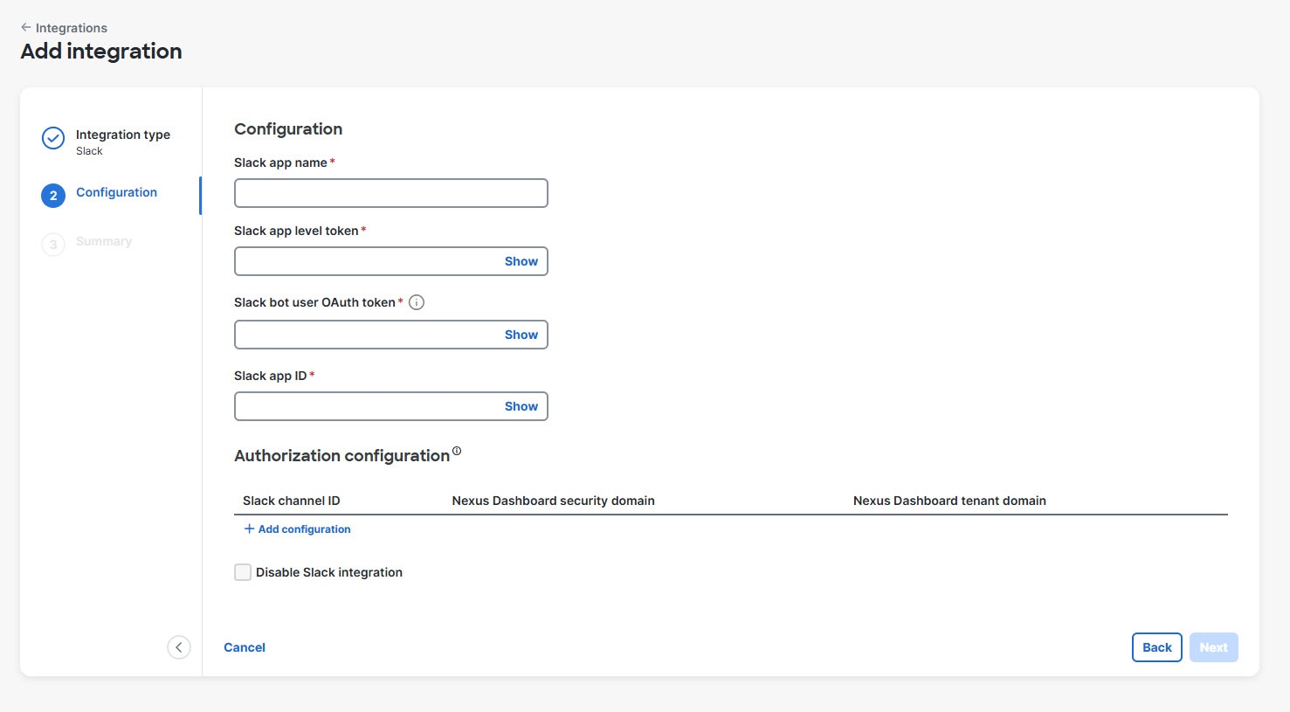Click info icon beside Slack bot user OAuth token
This screenshot has height=712, width=1290.
417,301
